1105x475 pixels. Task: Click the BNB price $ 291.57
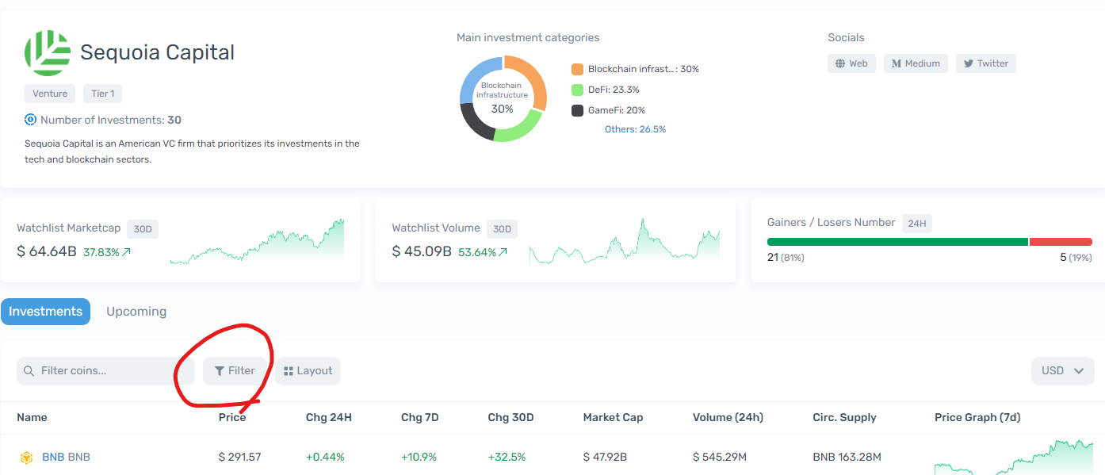240,458
